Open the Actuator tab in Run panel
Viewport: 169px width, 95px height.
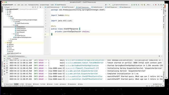pos(16,59)
